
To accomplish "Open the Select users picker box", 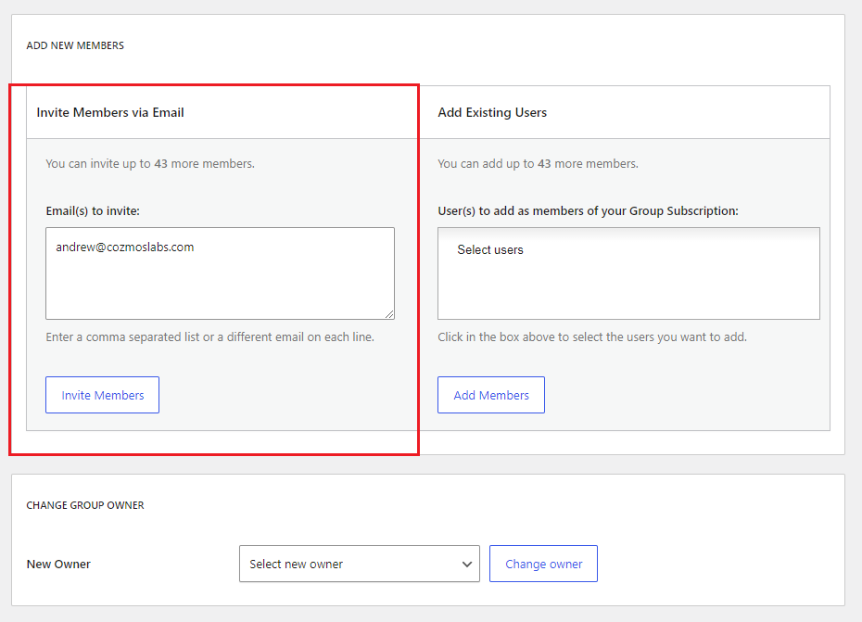I will [x=628, y=273].
